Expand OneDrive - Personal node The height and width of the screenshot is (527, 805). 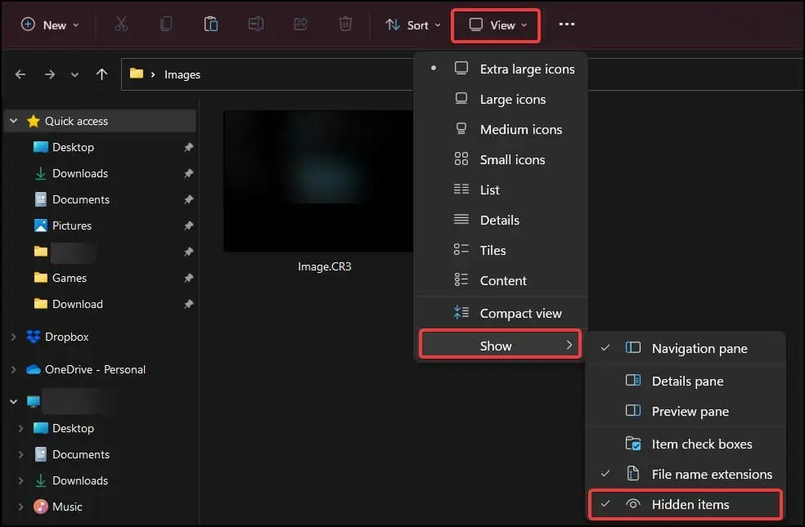pos(14,369)
